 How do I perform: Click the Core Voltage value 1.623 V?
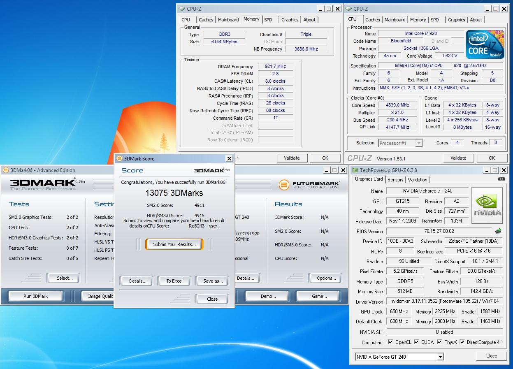point(449,56)
